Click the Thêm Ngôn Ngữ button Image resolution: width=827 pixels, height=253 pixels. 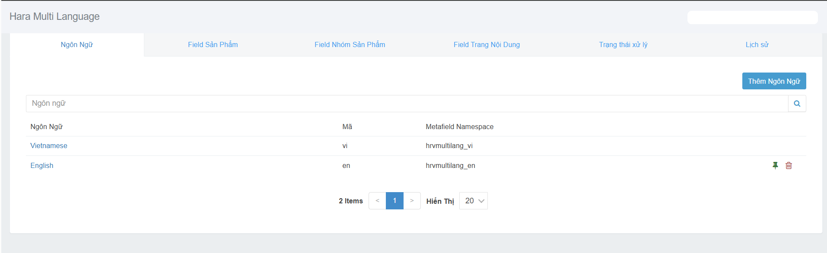click(774, 81)
